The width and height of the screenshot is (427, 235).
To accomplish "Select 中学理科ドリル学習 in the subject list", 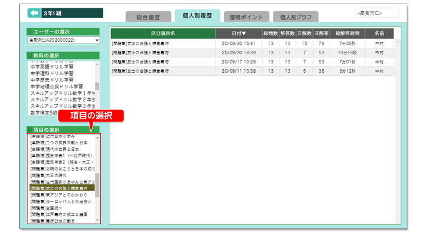I will point(52,73).
